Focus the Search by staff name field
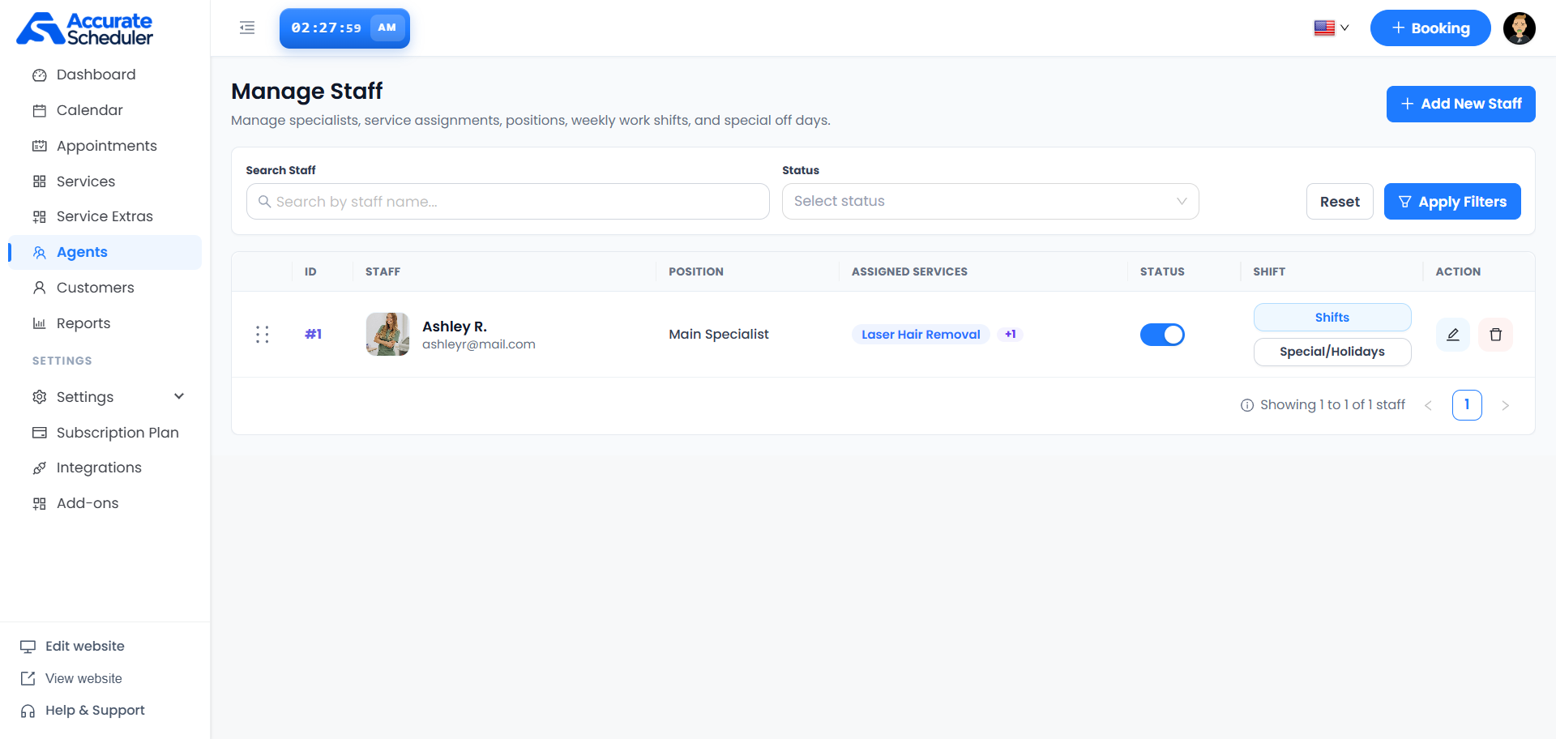Image resolution: width=1556 pixels, height=739 pixels. (x=507, y=202)
